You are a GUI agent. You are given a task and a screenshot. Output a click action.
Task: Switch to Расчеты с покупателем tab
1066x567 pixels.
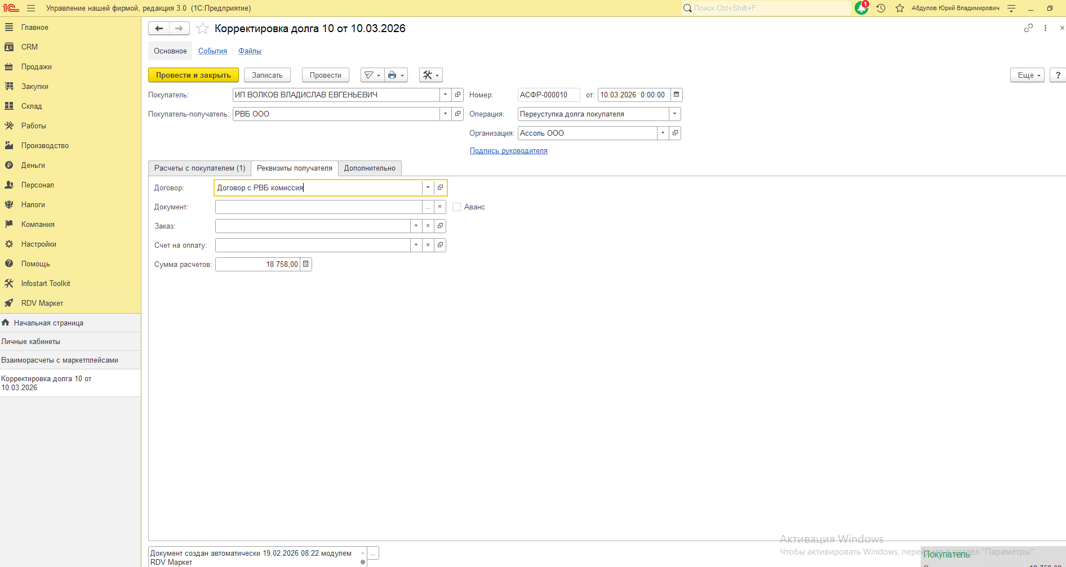[x=199, y=168]
